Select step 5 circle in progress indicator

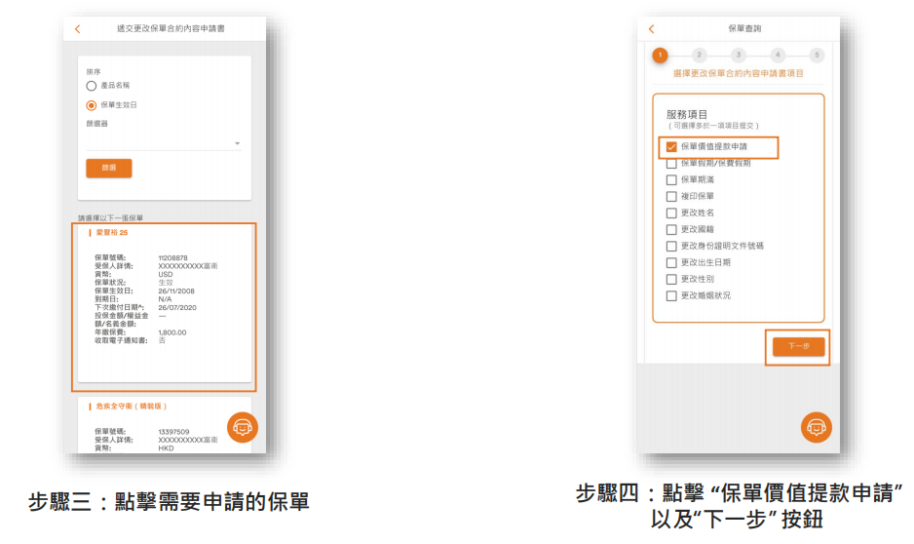pos(817,56)
